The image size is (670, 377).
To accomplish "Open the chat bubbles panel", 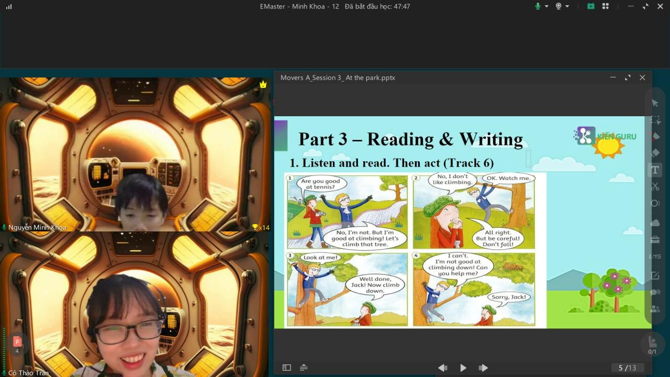I will (x=655, y=293).
